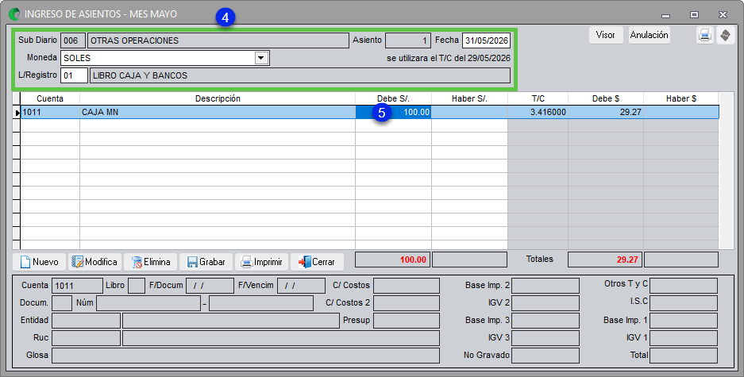Click the Fecha field 31/05/2026
This screenshot has width=744, height=377.
click(487, 40)
